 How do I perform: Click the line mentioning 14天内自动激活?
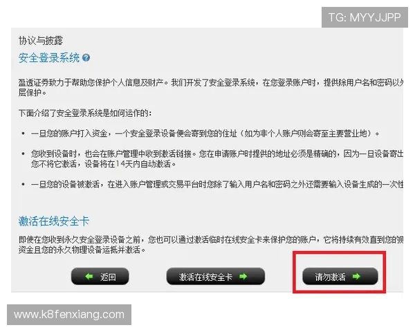104,164
